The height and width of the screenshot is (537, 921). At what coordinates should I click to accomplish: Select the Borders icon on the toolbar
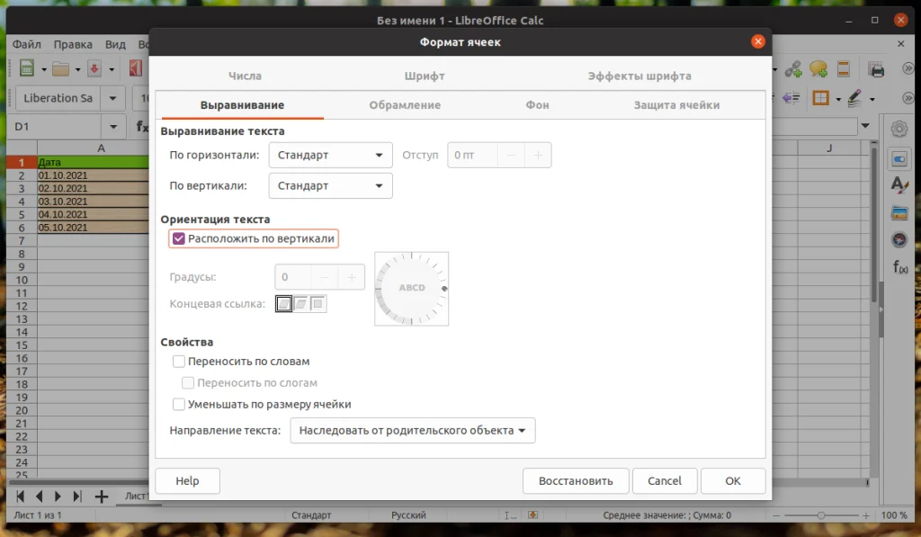(820, 99)
